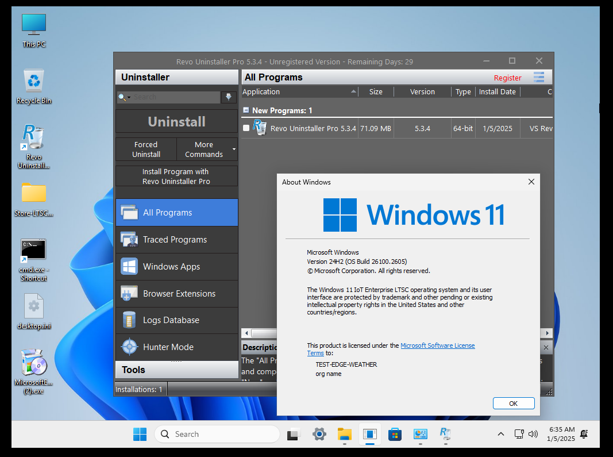Select MicrosoftE... (2).exe installer icon
613x457 pixels.
[34, 372]
